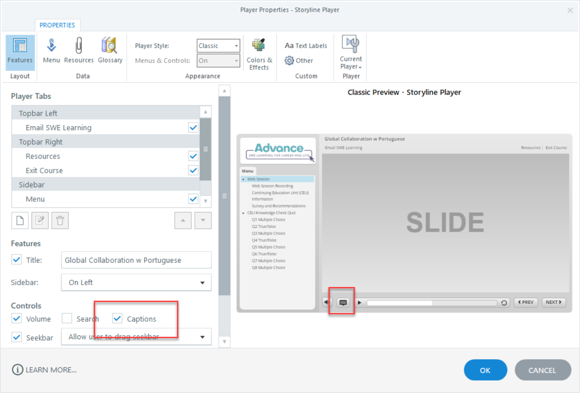The image size is (580, 393).
Task: Uncheck Exit Course in Topbar Right
Action: [193, 170]
